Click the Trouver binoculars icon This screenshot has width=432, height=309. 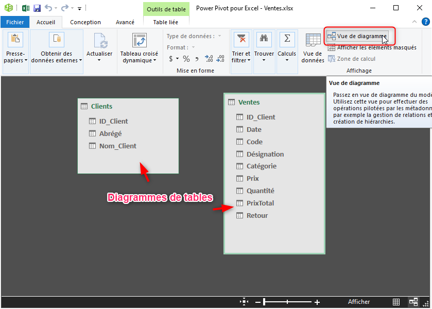point(264,39)
